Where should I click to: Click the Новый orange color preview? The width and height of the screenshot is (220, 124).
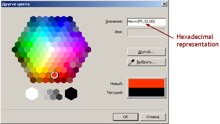coord(147,83)
